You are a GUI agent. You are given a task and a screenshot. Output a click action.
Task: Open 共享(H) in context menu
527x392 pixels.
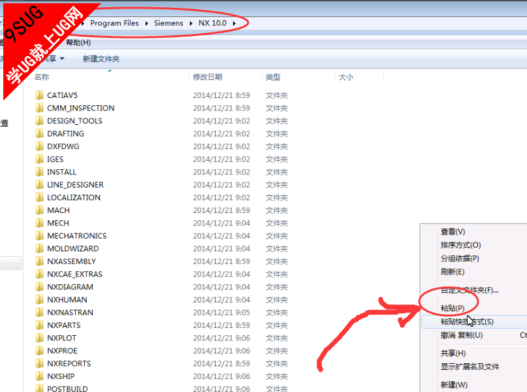click(x=453, y=353)
